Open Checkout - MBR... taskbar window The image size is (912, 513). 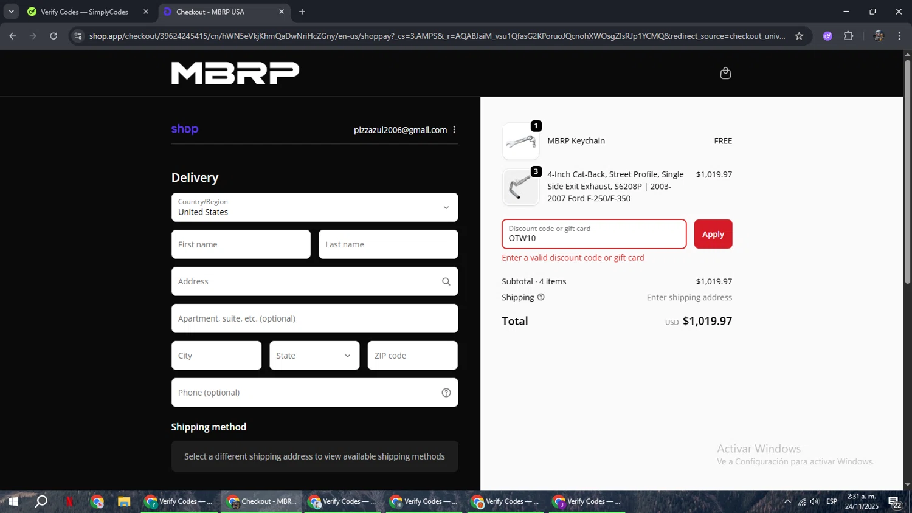click(x=261, y=501)
